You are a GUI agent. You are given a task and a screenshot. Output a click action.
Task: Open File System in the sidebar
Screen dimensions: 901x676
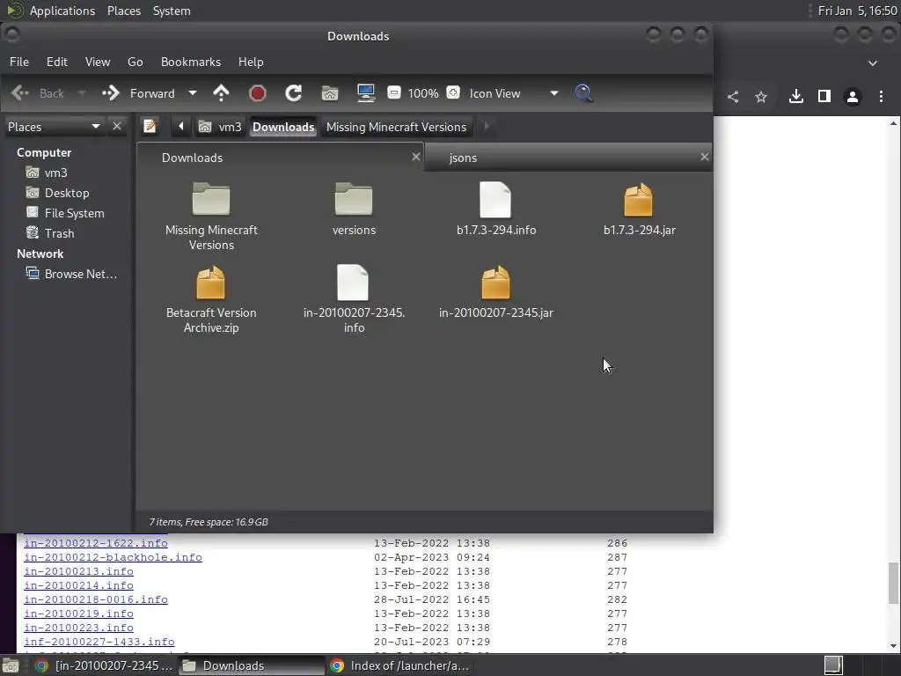(x=74, y=213)
